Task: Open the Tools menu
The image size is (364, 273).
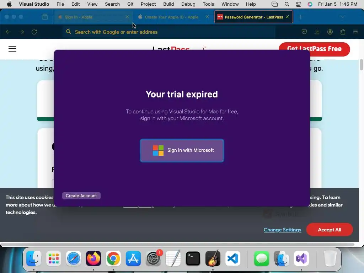Action: (208, 4)
